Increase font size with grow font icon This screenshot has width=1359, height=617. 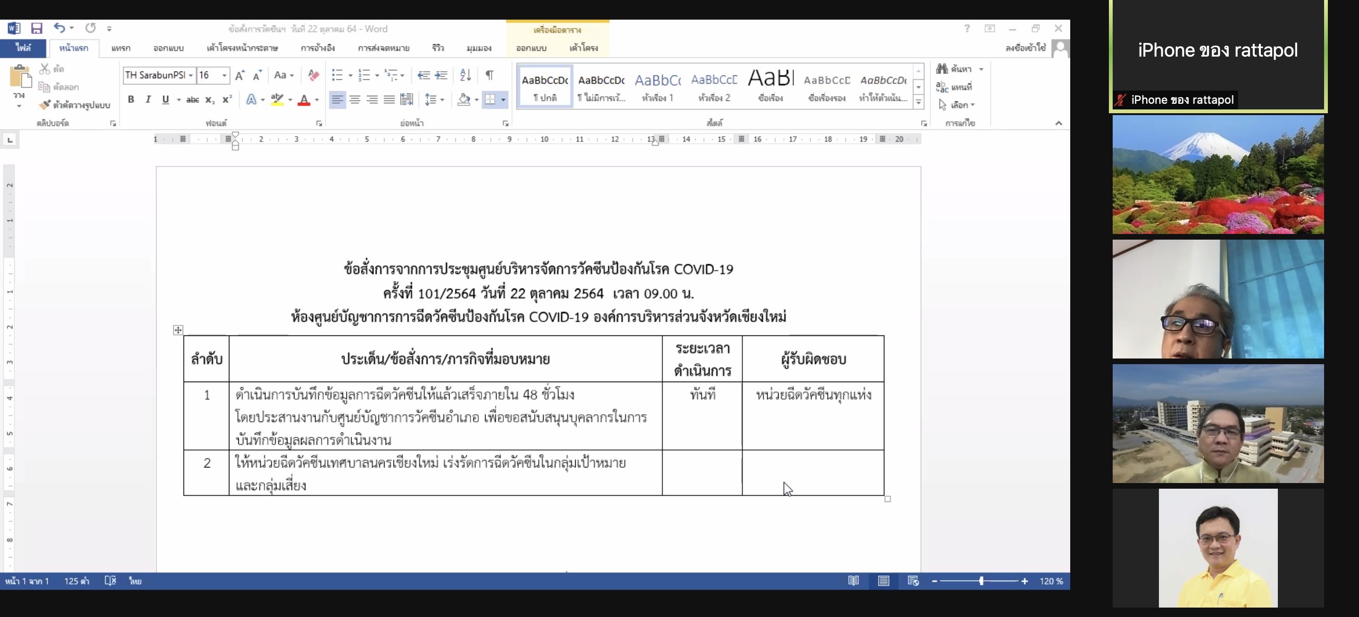click(x=240, y=75)
